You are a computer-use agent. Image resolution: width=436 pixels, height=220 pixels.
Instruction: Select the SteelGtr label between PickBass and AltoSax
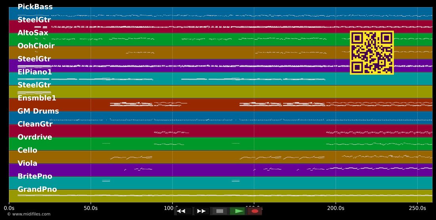[x=34, y=20]
